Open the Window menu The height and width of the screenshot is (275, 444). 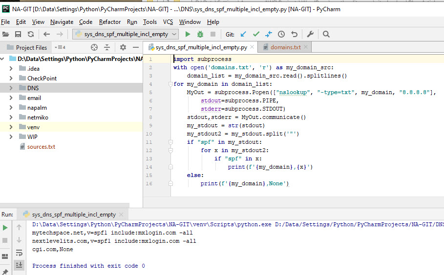tap(190, 22)
